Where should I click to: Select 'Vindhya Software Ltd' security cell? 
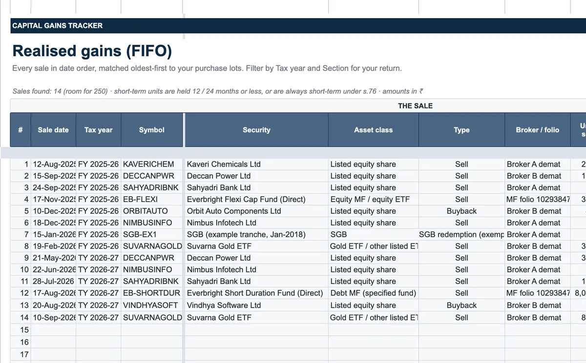[x=256, y=305]
